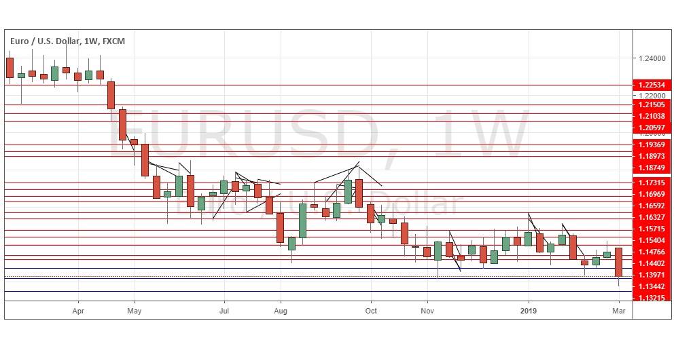Select the 1.17315 price level label

pyautogui.click(x=652, y=183)
